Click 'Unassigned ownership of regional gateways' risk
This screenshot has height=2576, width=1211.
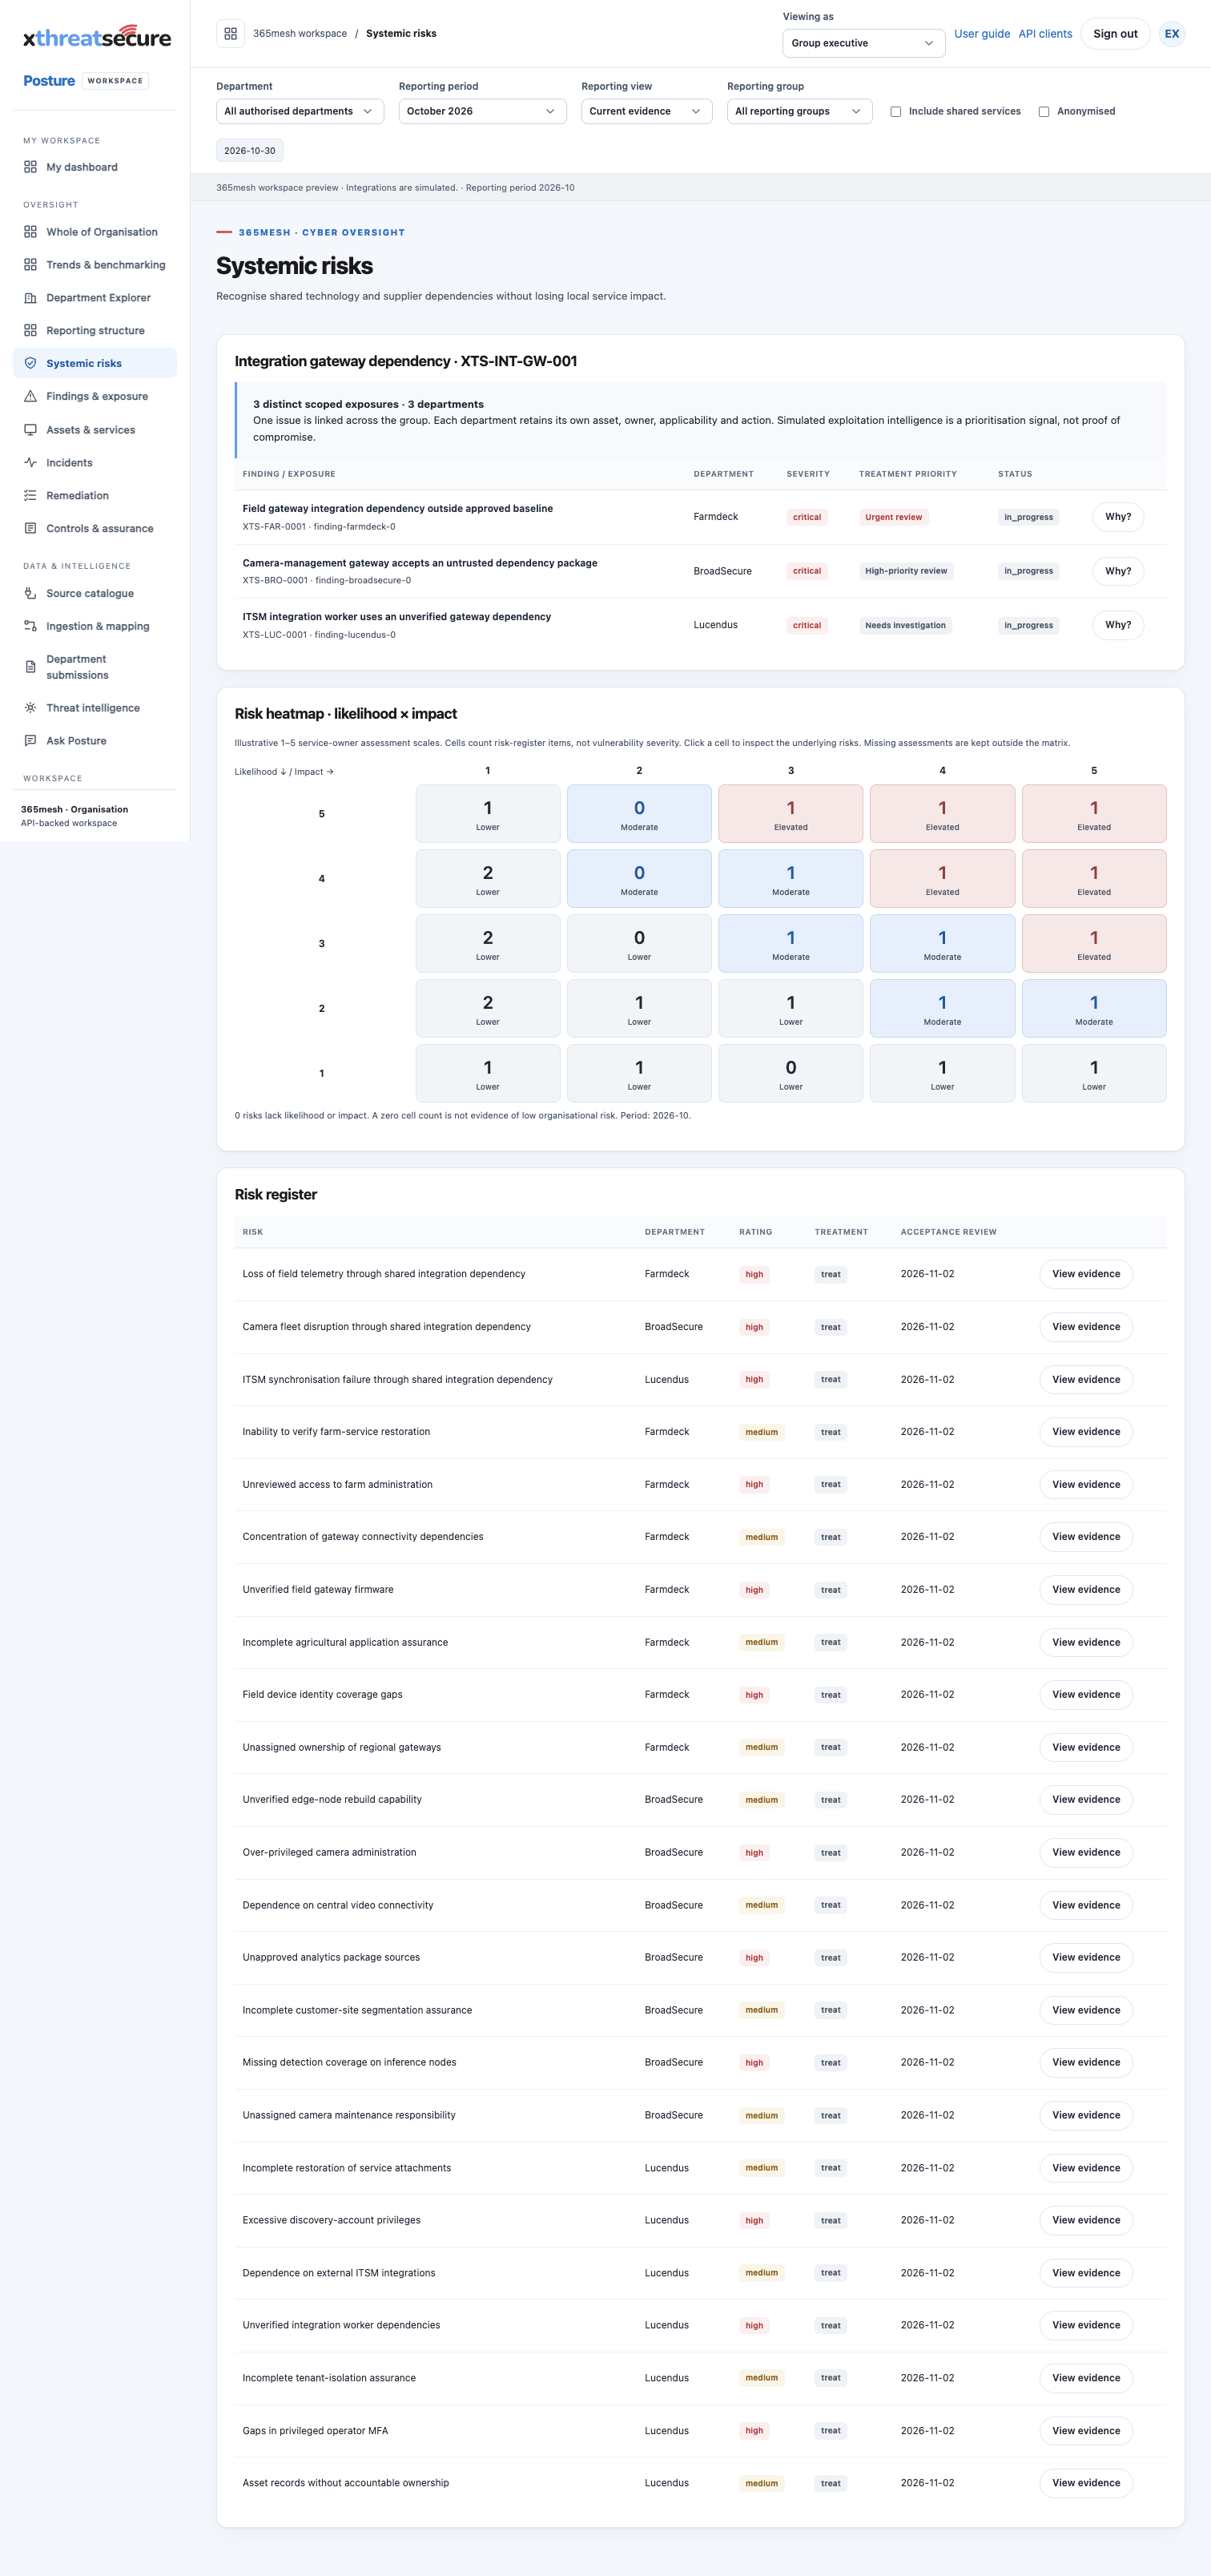point(341,1747)
